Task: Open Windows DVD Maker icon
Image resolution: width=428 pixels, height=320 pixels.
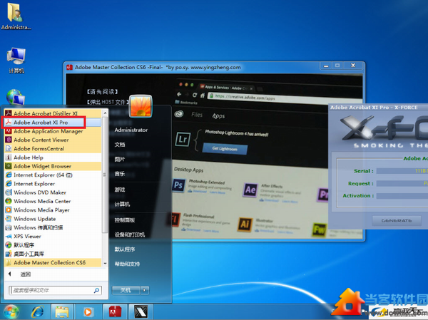Action: click(9, 192)
